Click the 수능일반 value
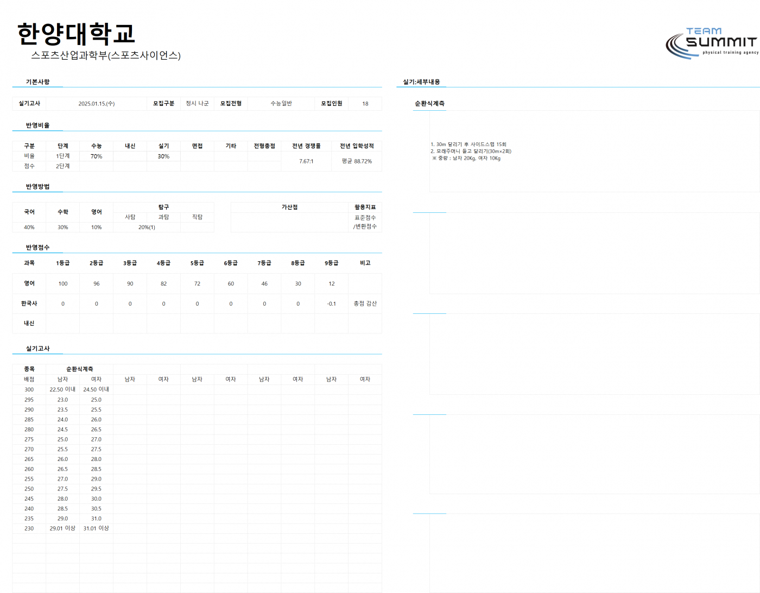 281,103
